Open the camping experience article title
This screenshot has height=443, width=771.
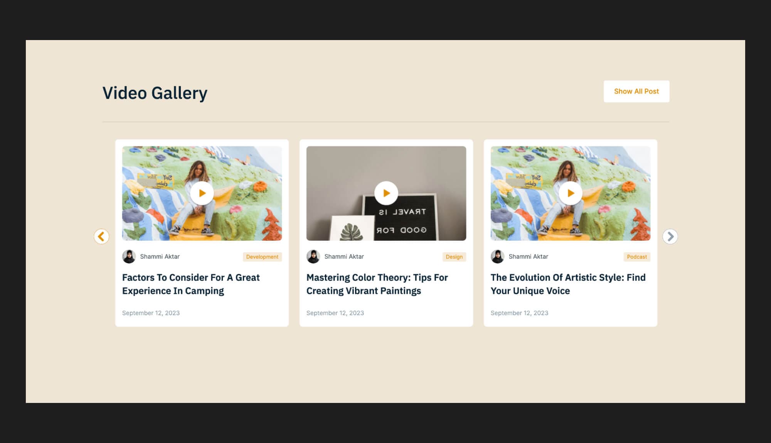click(190, 284)
